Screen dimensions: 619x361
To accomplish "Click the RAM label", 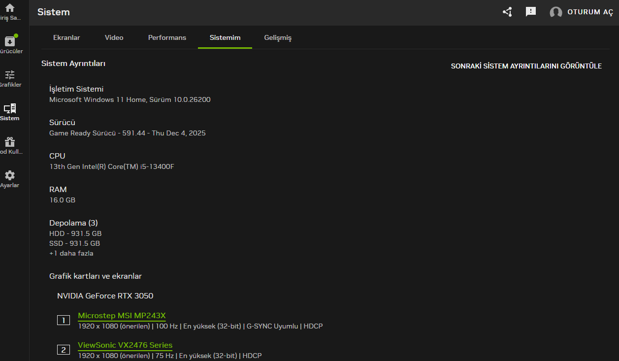I will pyautogui.click(x=58, y=190).
